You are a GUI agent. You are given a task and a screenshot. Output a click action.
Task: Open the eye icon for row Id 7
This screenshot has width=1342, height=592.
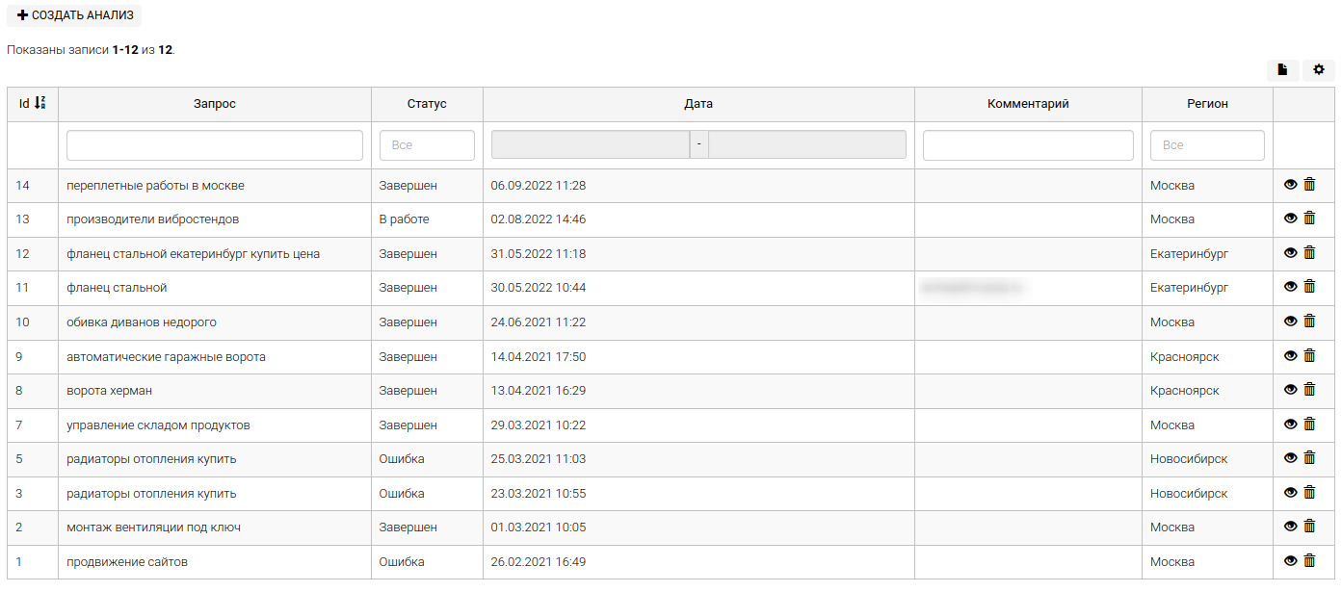1291,425
